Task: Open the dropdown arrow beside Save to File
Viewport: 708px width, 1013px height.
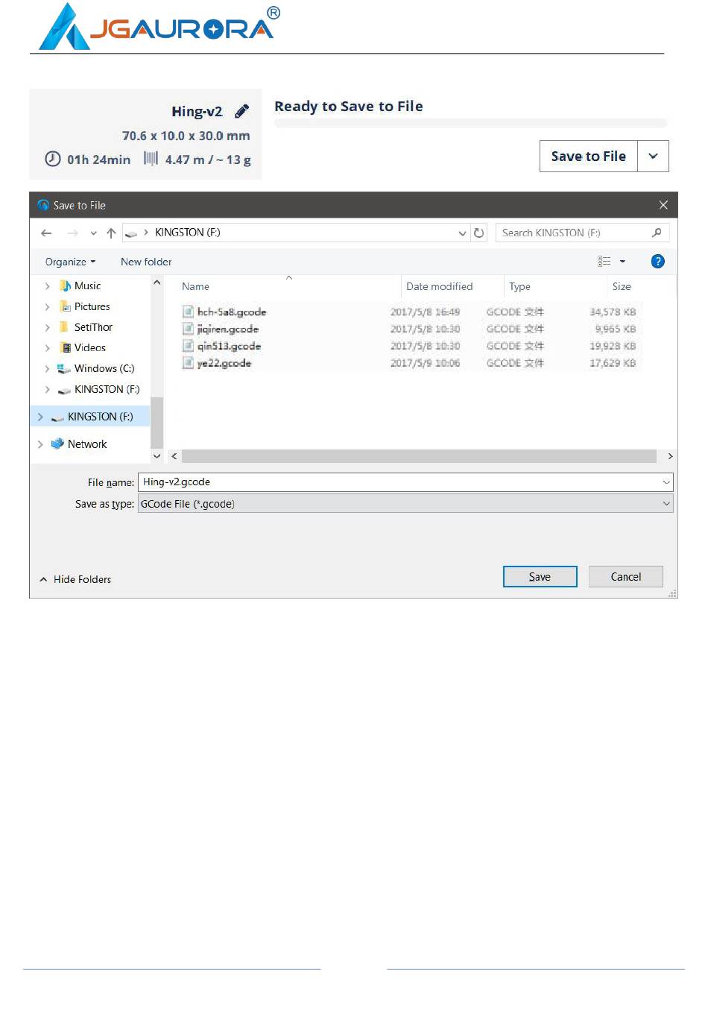Action: pyautogui.click(x=654, y=157)
